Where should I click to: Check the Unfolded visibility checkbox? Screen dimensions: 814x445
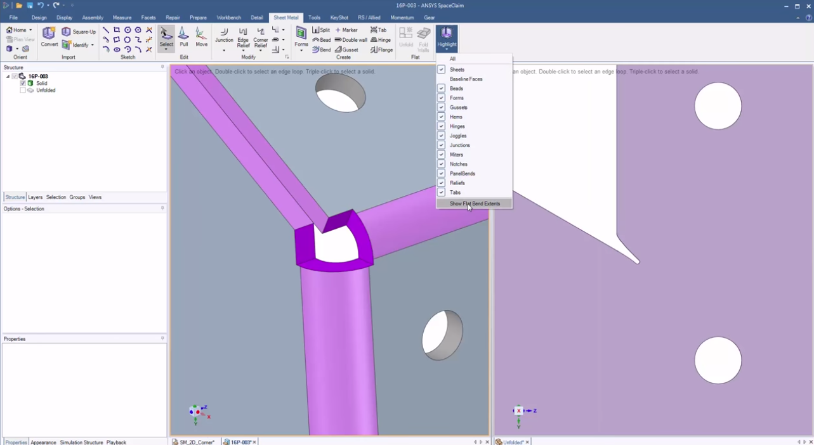point(23,90)
